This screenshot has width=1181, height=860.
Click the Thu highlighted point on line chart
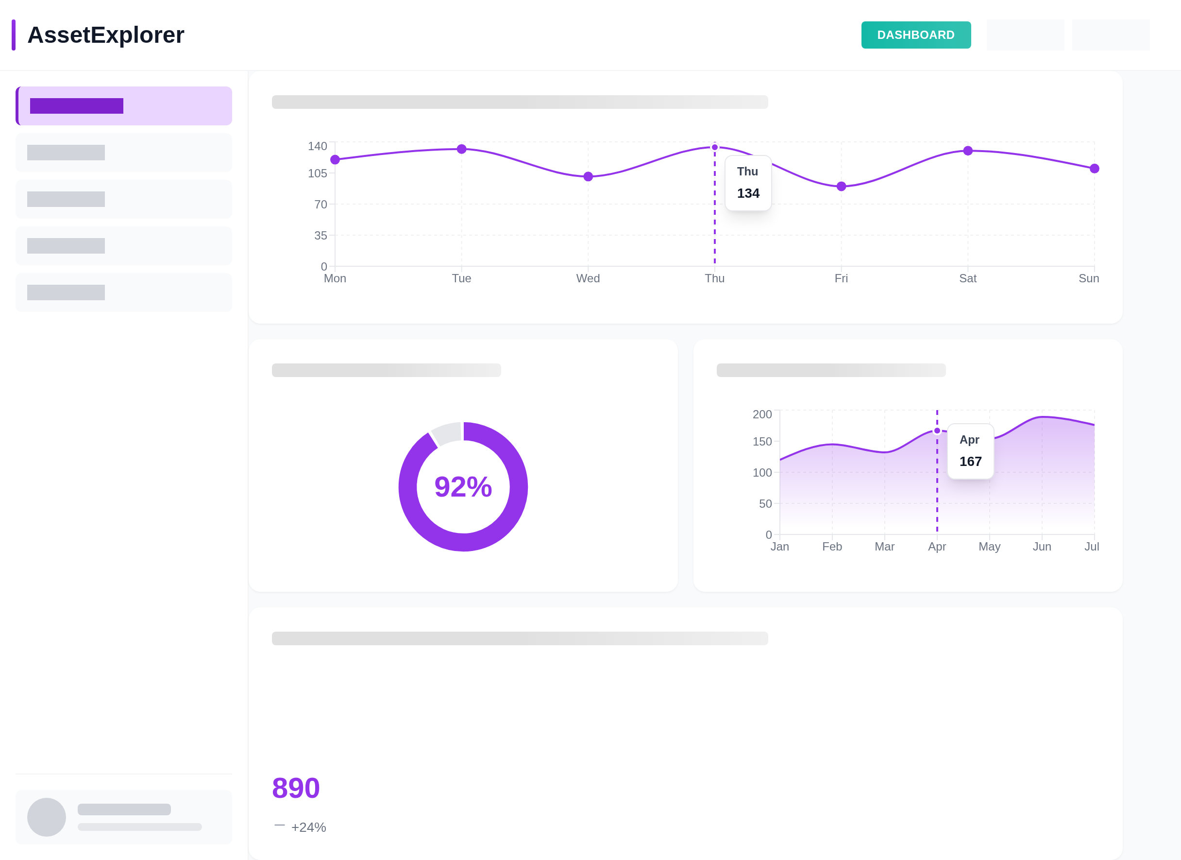tap(714, 147)
